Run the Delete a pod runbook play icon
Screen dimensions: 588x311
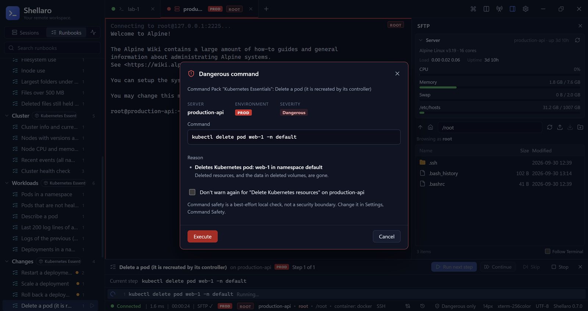pos(92,305)
